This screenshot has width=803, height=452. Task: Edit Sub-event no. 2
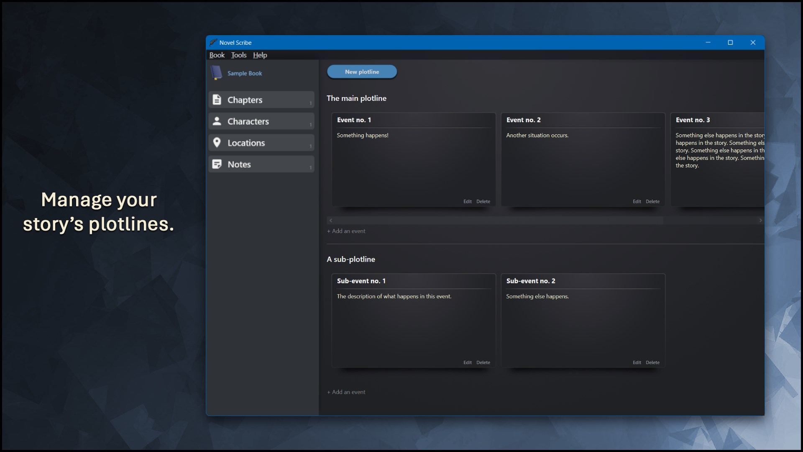coord(637,362)
